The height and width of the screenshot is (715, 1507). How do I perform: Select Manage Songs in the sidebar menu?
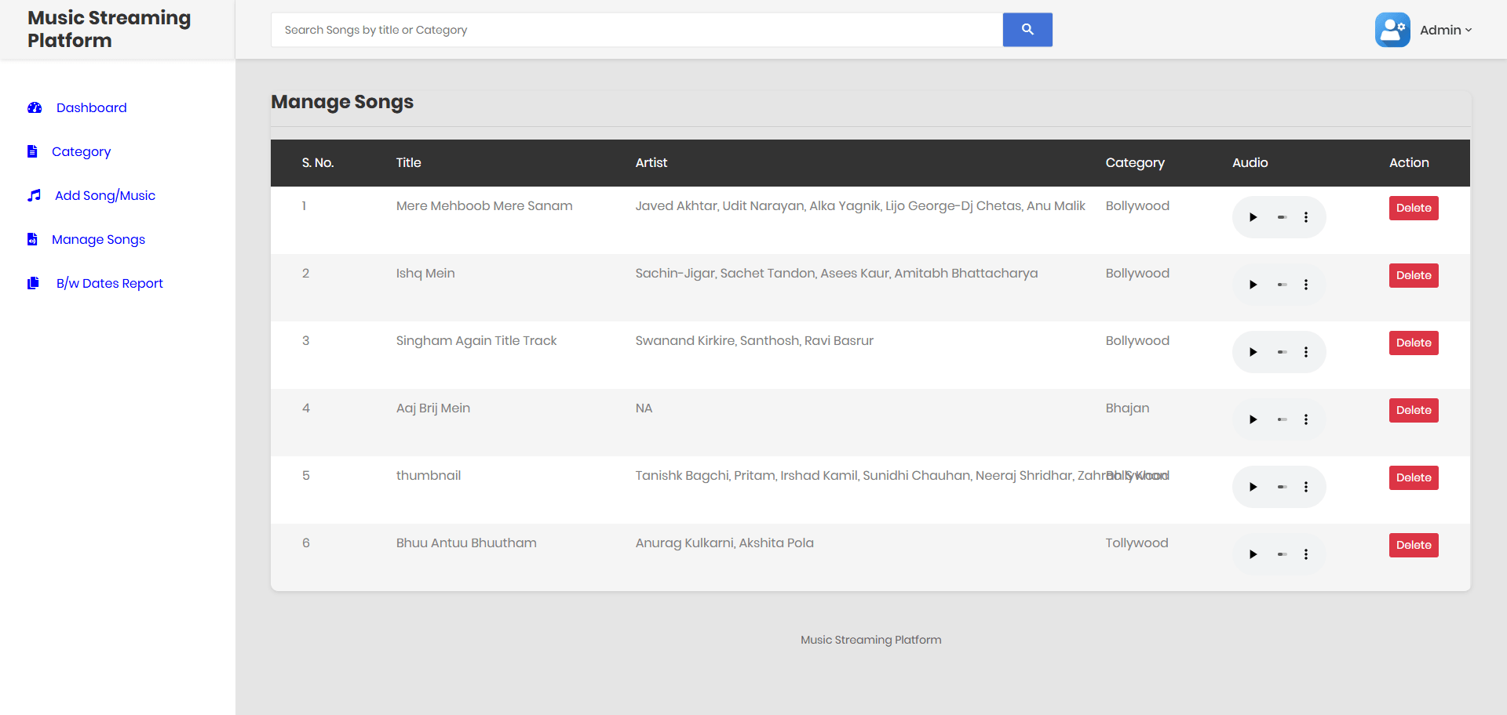point(98,239)
